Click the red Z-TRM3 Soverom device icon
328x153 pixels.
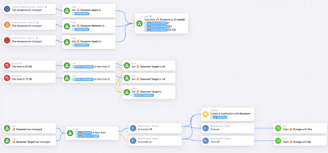[7, 40]
